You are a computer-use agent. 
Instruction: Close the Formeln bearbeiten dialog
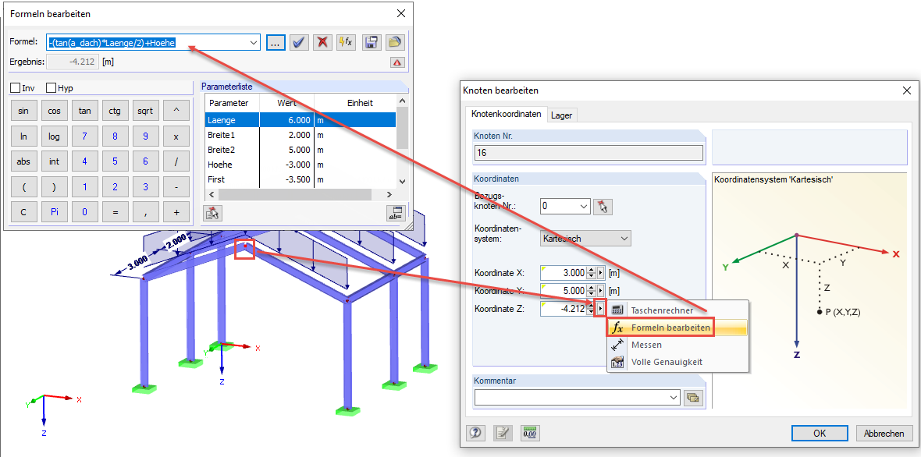pyautogui.click(x=400, y=13)
